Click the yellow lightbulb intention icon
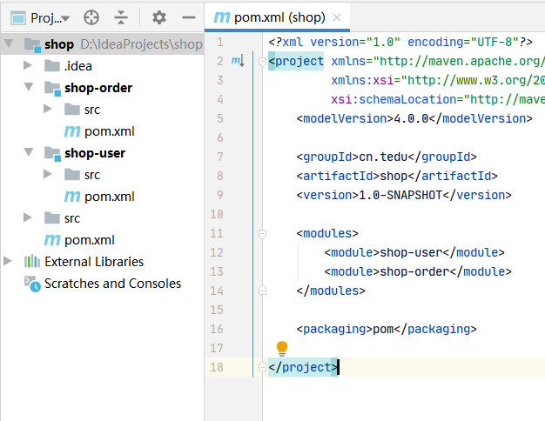The height and width of the screenshot is (421, 545). point(282,349)
